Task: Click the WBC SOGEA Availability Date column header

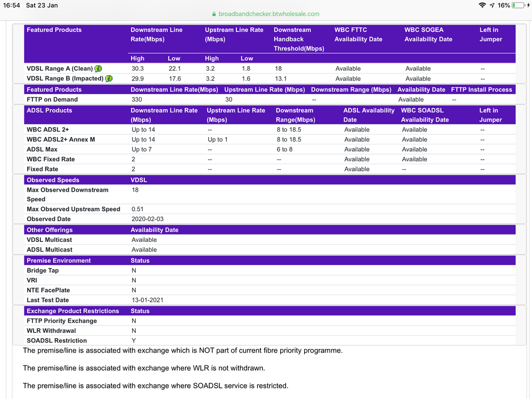Action: coord(428,35)
